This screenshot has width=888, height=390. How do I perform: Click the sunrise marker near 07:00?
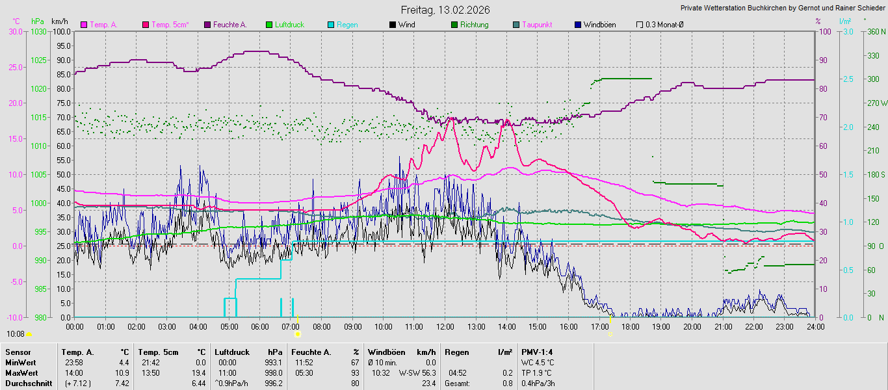click(298, 334)
